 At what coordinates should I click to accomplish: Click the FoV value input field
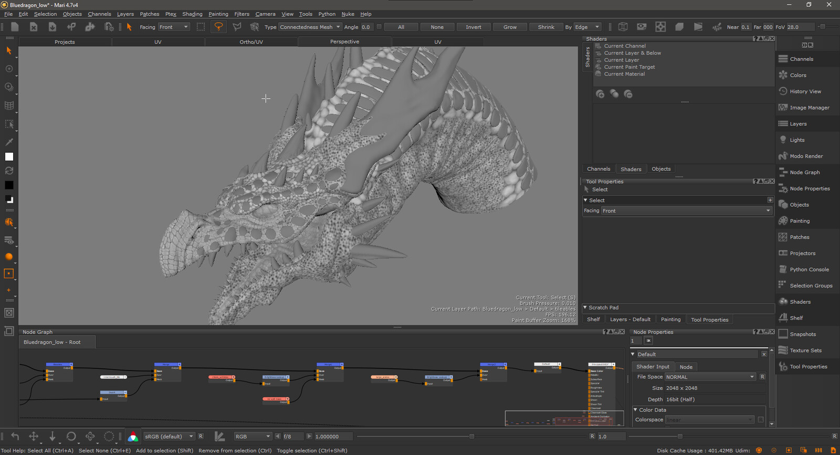click(x=801, y=27)
